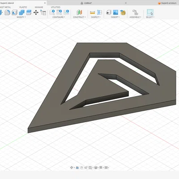Activate the Select tool icon
Viewport: 179px width, 179px height.
(x=150, y=13)
